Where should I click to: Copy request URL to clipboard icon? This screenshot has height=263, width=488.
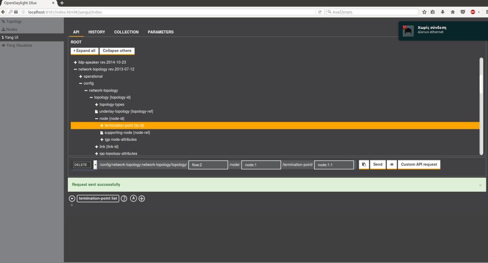(364, 164)
